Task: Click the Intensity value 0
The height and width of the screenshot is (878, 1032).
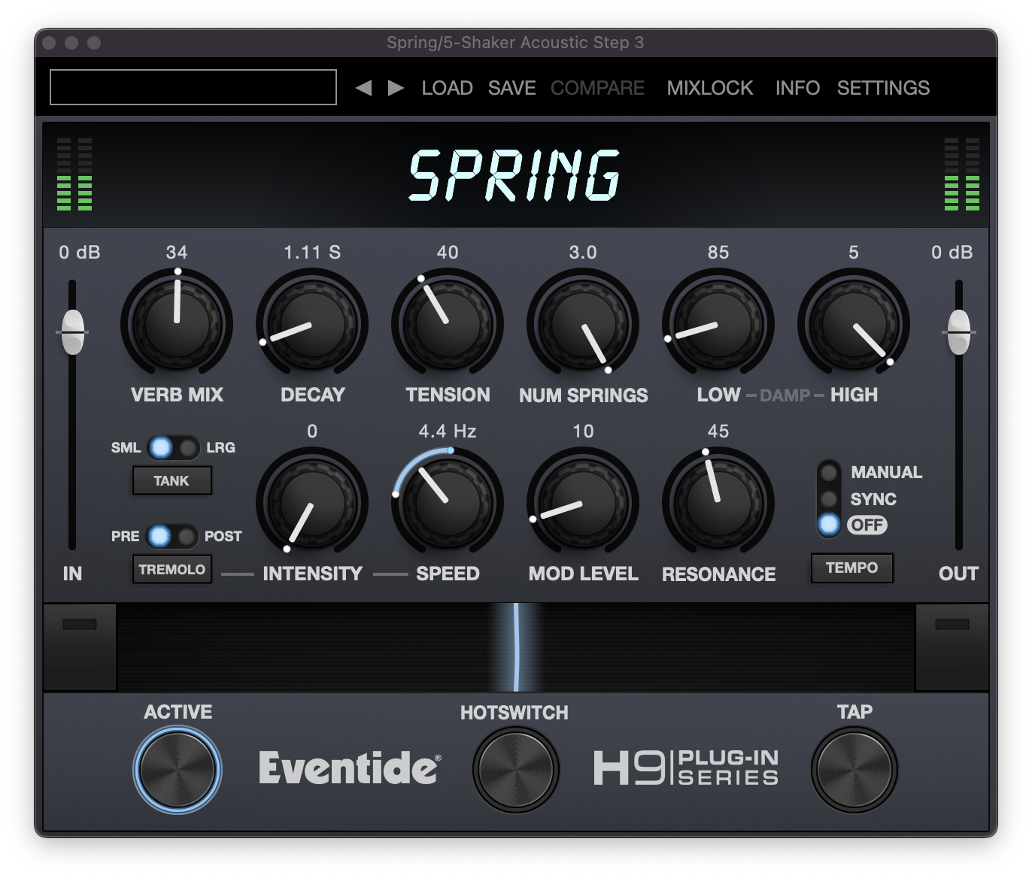Action: pyautogui.click(x=312, y=431)
